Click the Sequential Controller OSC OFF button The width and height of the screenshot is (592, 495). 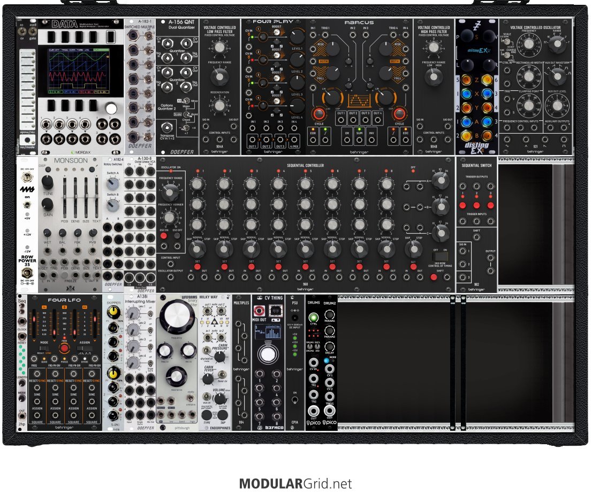177,236
